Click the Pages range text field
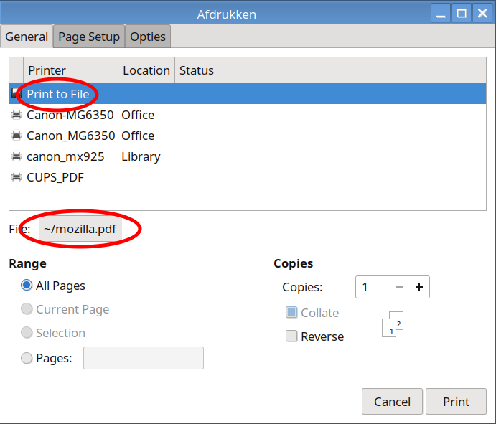 pos(143,358)
